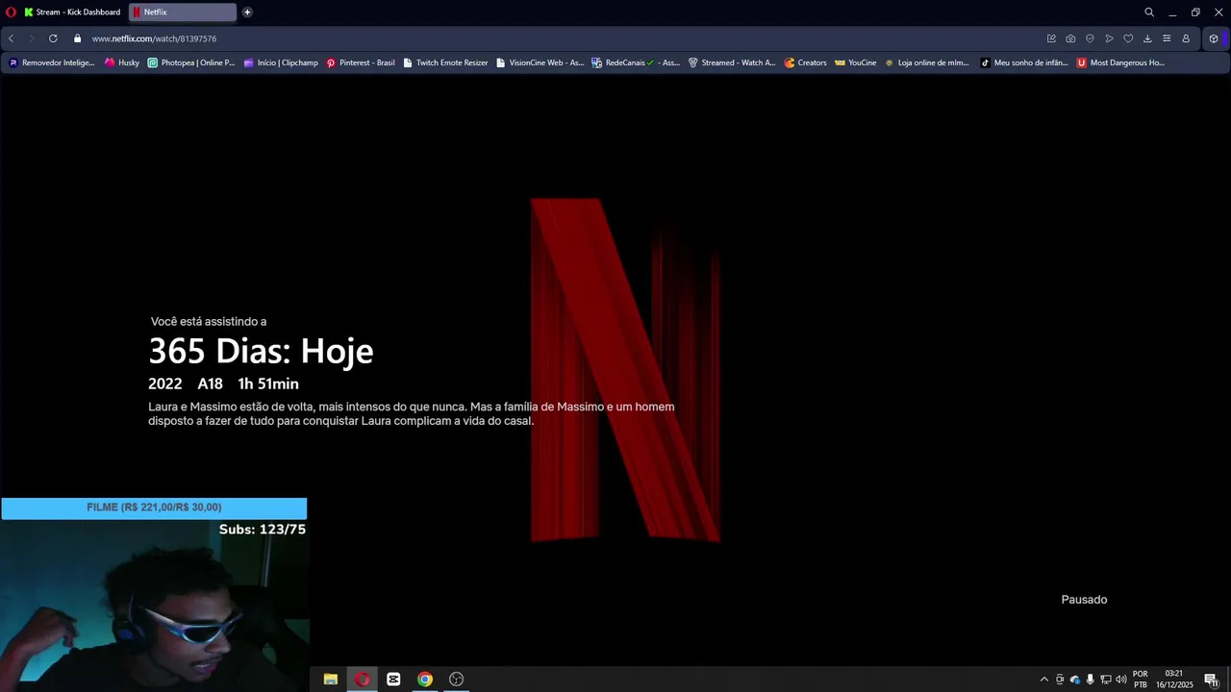The width and height of the screenshot is (1231, 692).
Task: Open network status tray icon
Action: coord(1106,680)
